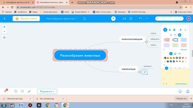
Task: Select the 'млекопитающие' topic node
Action: pos(132,39)
